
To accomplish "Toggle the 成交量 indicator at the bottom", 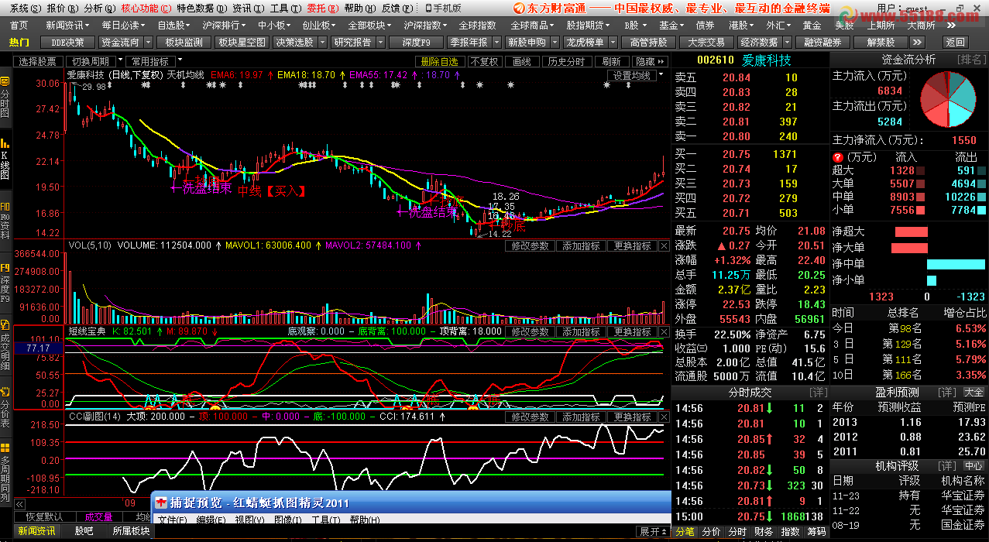I will point(98,516).
